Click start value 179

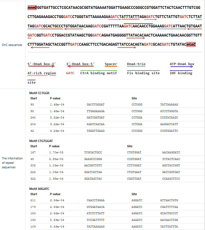click(33, 207)
